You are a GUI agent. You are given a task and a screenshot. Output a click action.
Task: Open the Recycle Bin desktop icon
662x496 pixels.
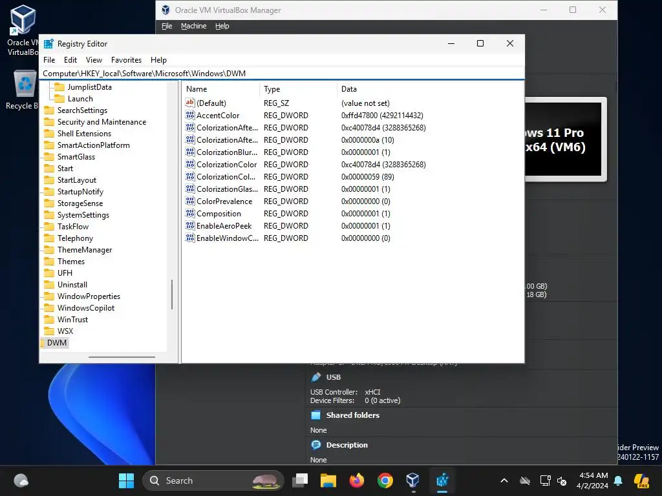tap(23, 90)
